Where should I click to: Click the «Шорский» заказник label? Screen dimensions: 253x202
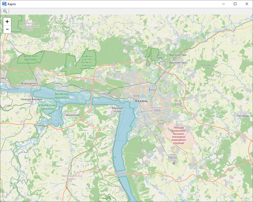pyautogui.click(x=30, y=58)
